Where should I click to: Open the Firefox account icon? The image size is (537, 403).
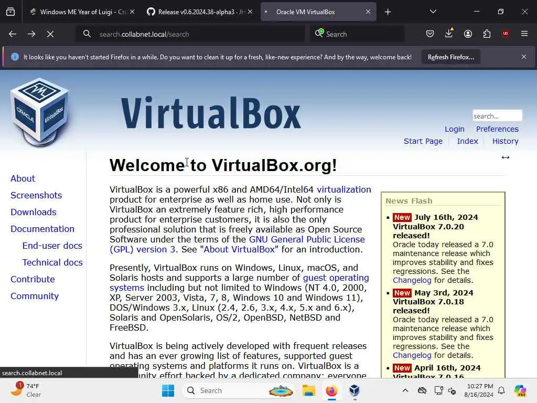pos(468,34)
